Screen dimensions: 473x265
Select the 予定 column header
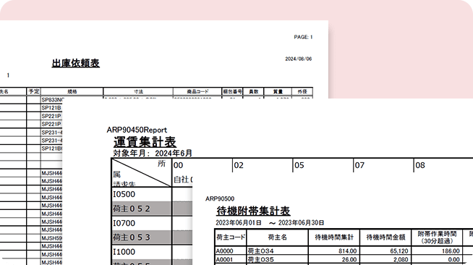[34, 91]
